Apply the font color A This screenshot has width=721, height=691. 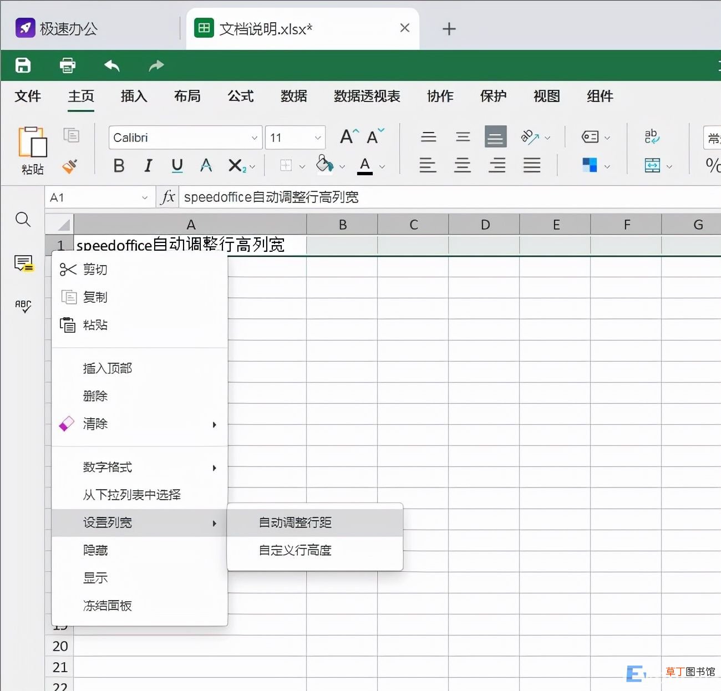pos(364,165)
